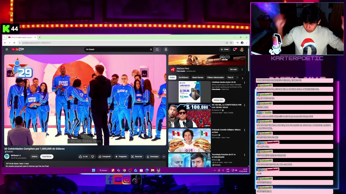346x194 pixels.
Task: Open options for 'HH 100 MIL' video
Action: coord(244,105)
